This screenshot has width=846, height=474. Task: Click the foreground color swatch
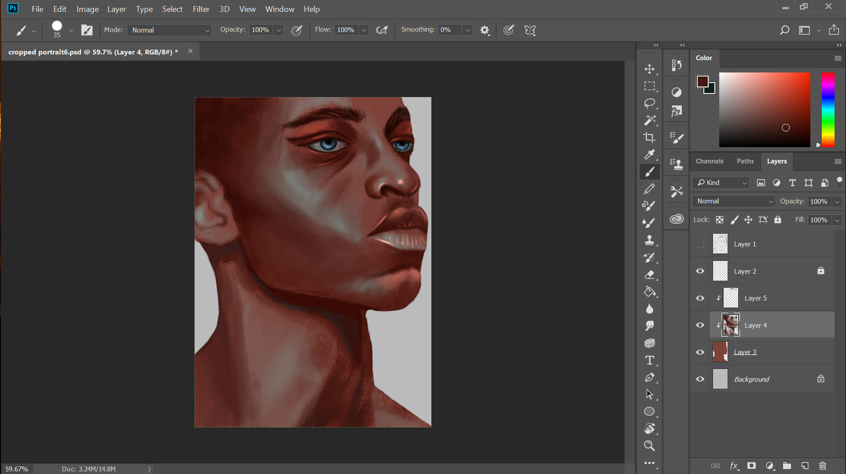point(703,81)
